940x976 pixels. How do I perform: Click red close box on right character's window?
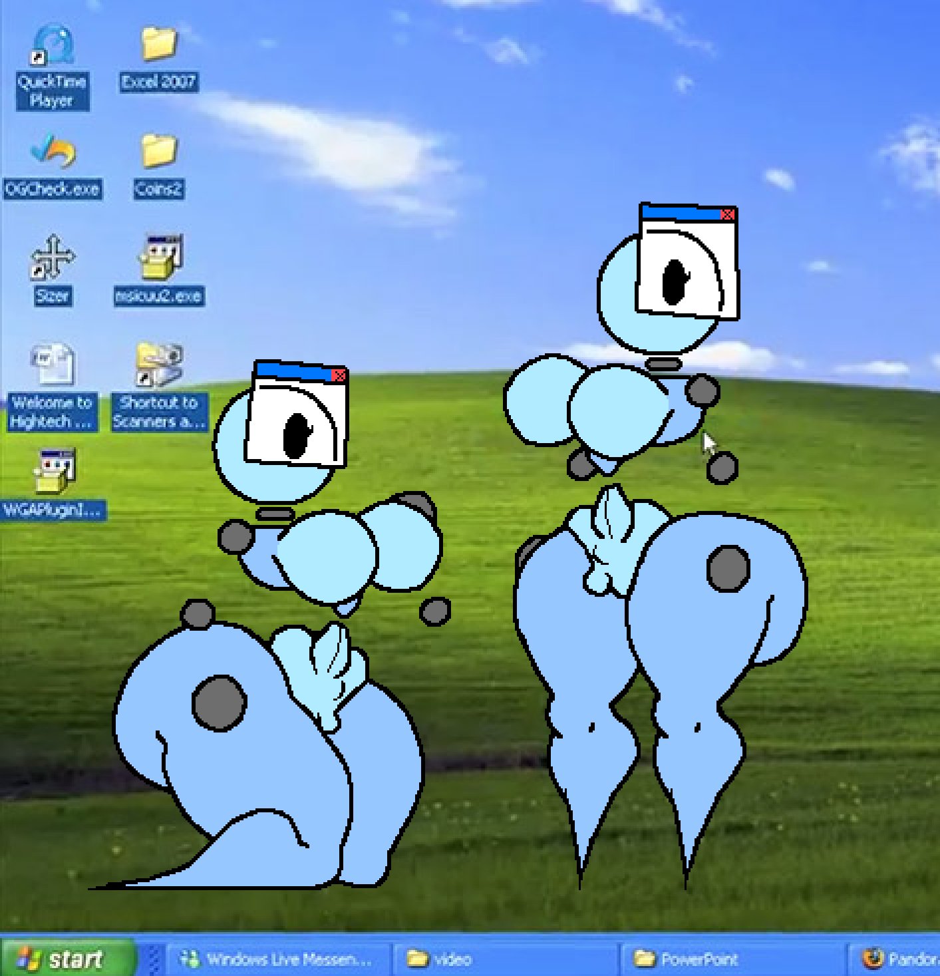728,214
